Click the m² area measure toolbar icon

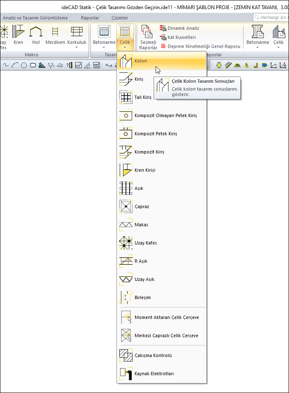[78, 65]
